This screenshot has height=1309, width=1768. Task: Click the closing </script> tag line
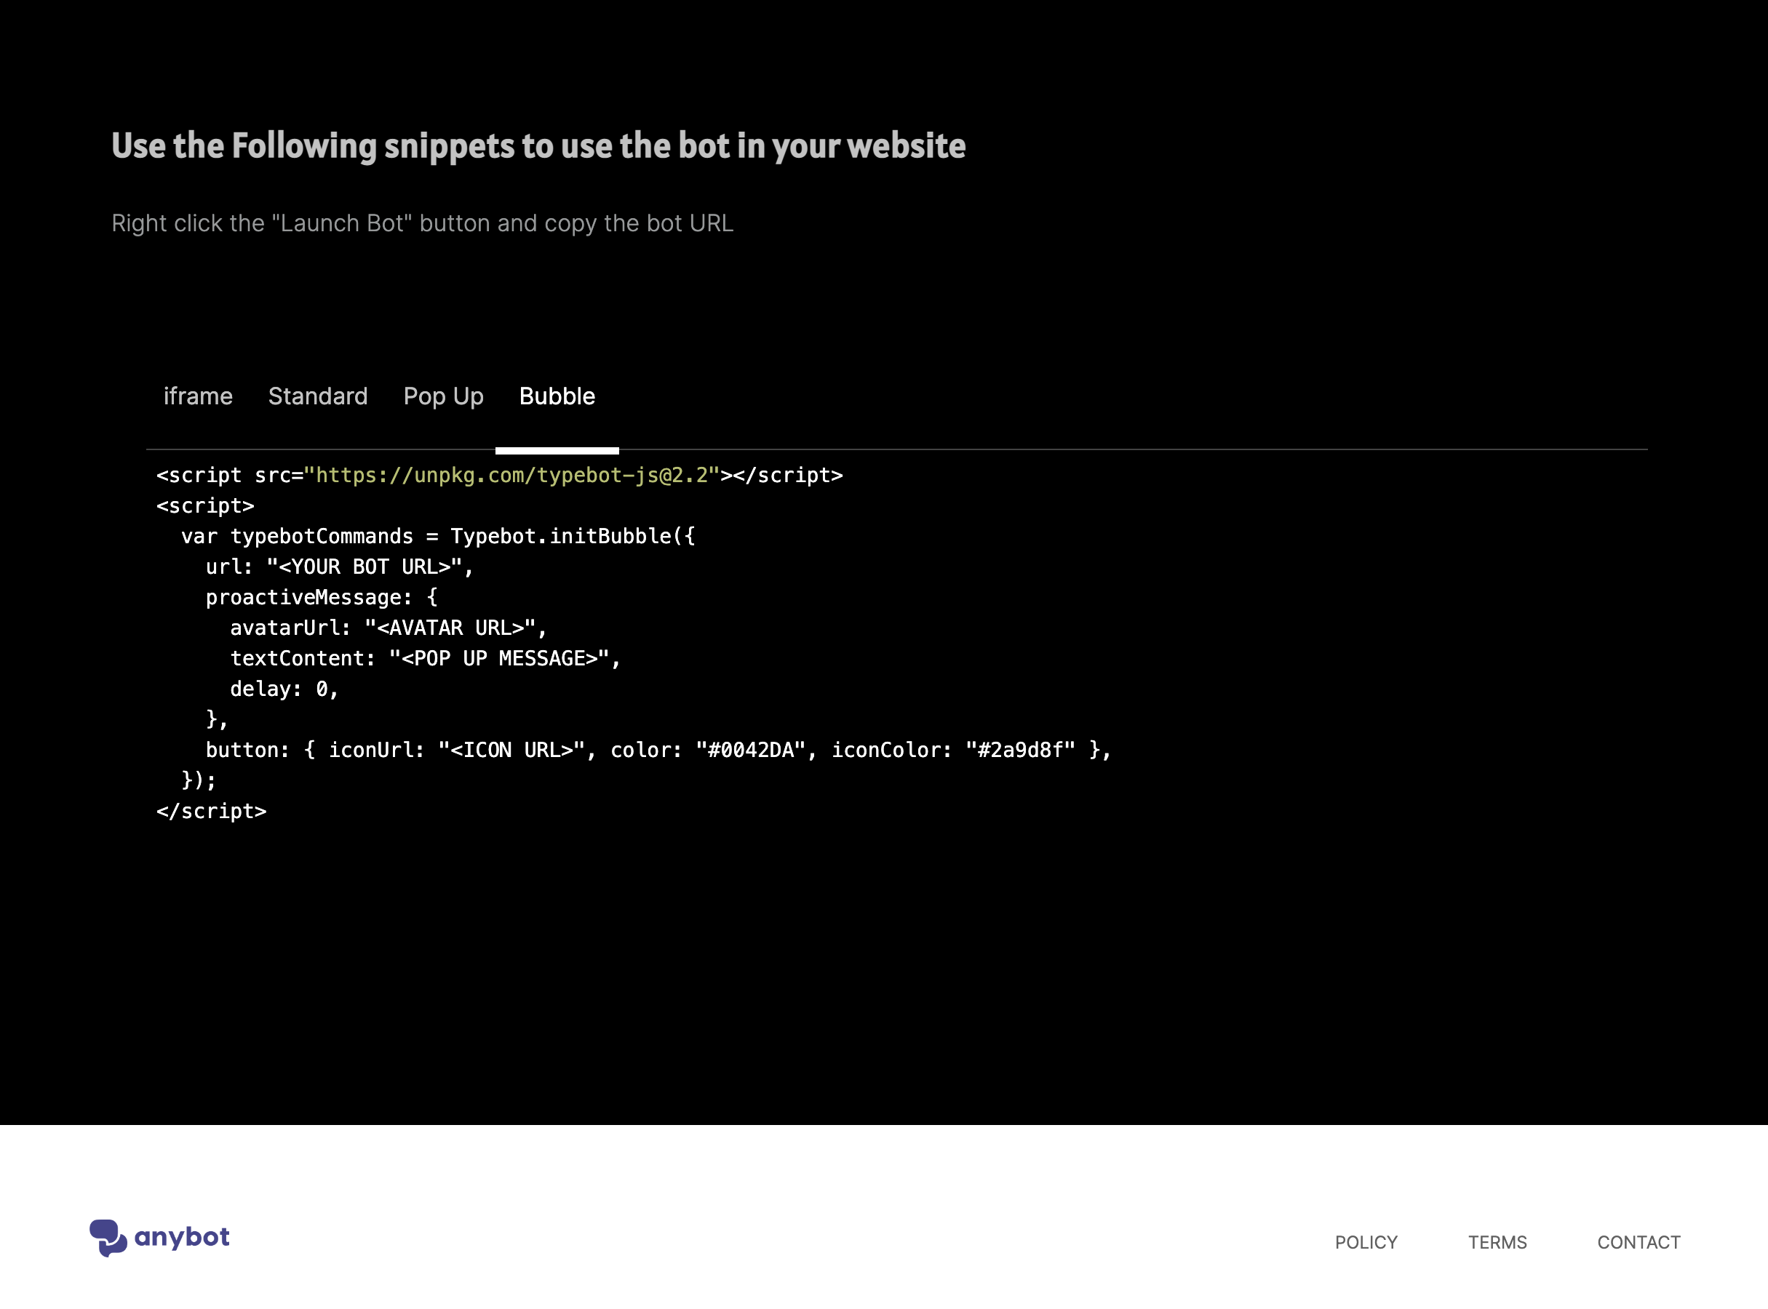pyautogui.click(x=212, y=811)
